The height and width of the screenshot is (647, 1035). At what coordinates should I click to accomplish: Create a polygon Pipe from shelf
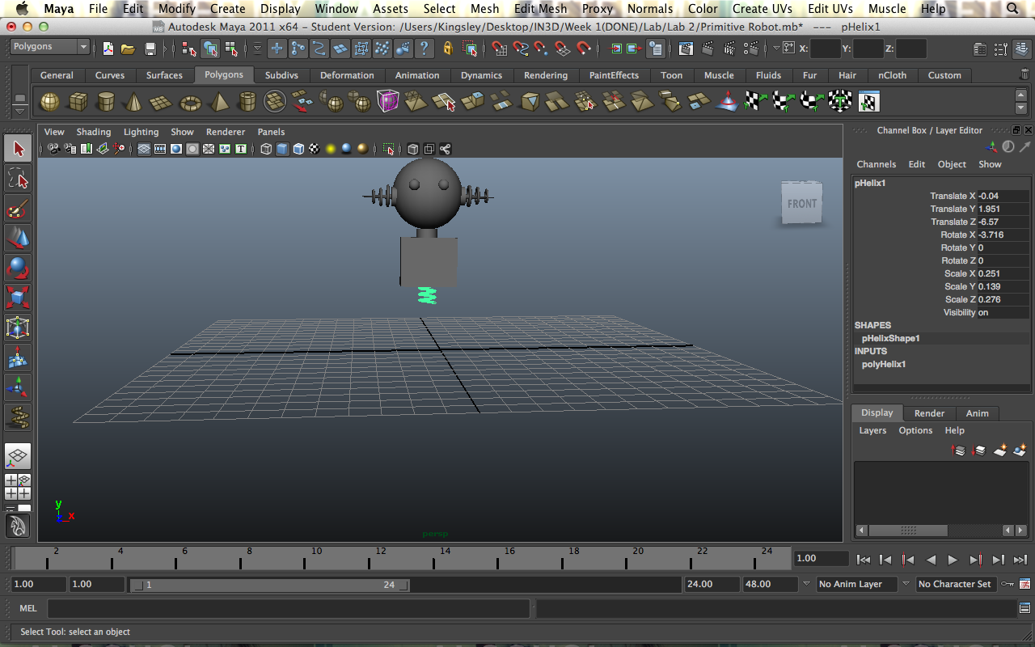247,102
